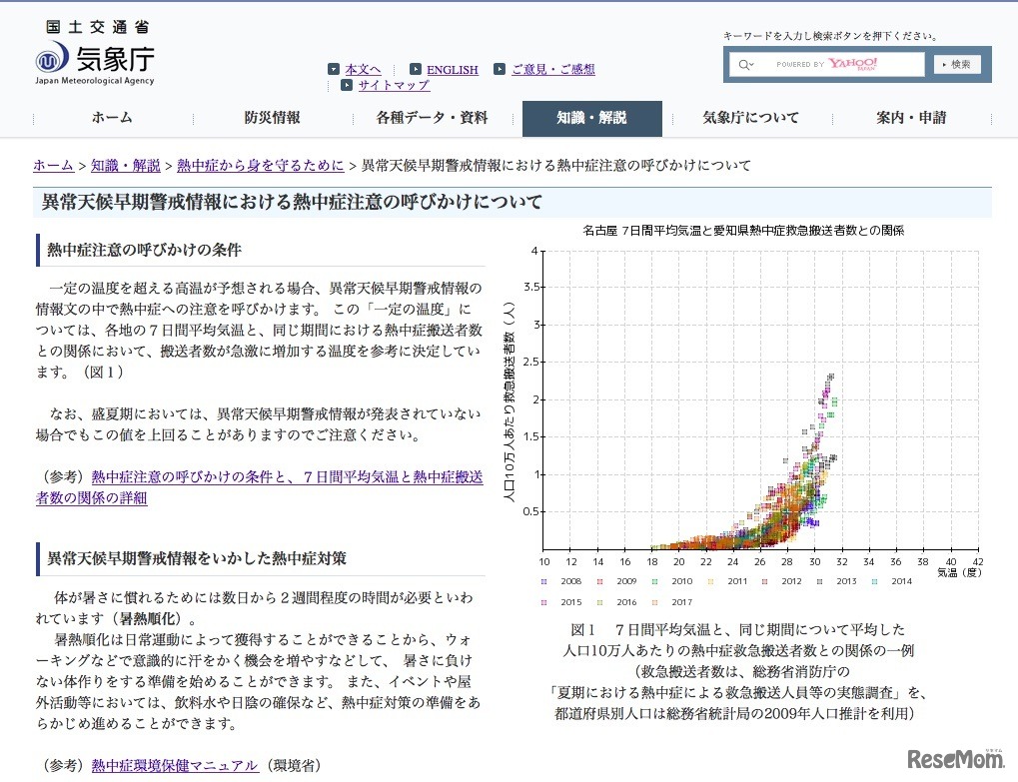Open the 各種データ・資料 navigation menu
1018x782 pixels.
[432, 118]
